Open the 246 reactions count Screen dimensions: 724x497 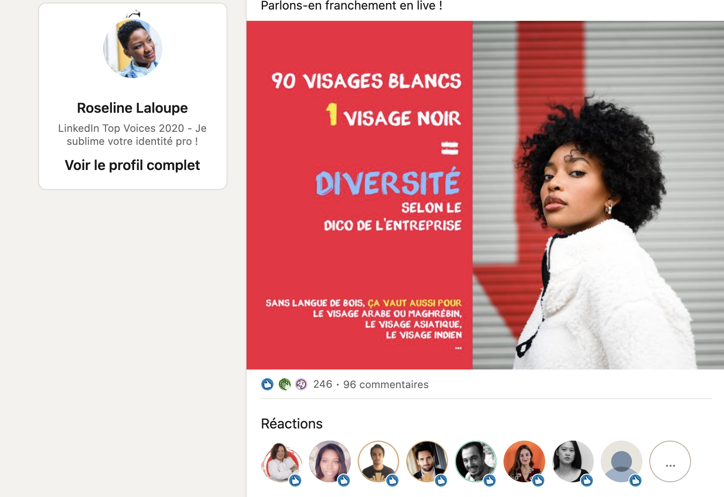click(x=323, y=384)
